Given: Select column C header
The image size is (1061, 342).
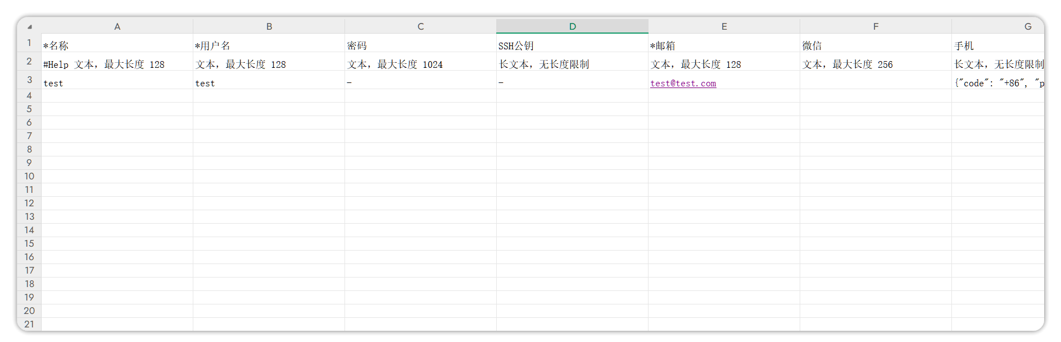Looking at the screenshot, I should (x=420, y=26).
